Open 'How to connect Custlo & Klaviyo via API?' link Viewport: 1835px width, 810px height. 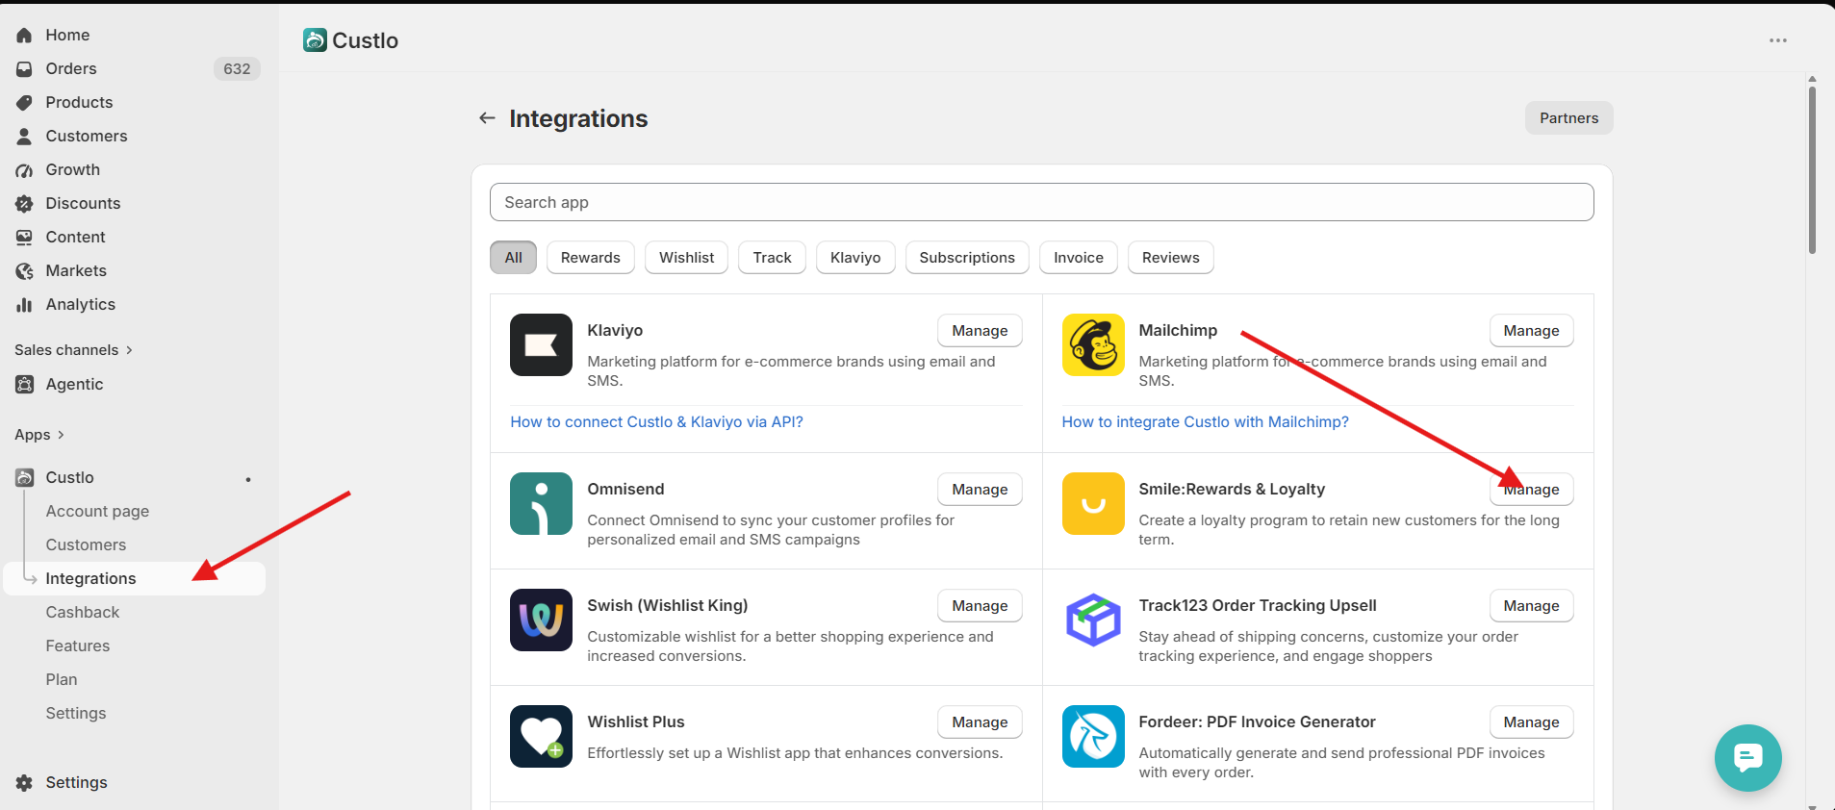(x=656, y=422)
